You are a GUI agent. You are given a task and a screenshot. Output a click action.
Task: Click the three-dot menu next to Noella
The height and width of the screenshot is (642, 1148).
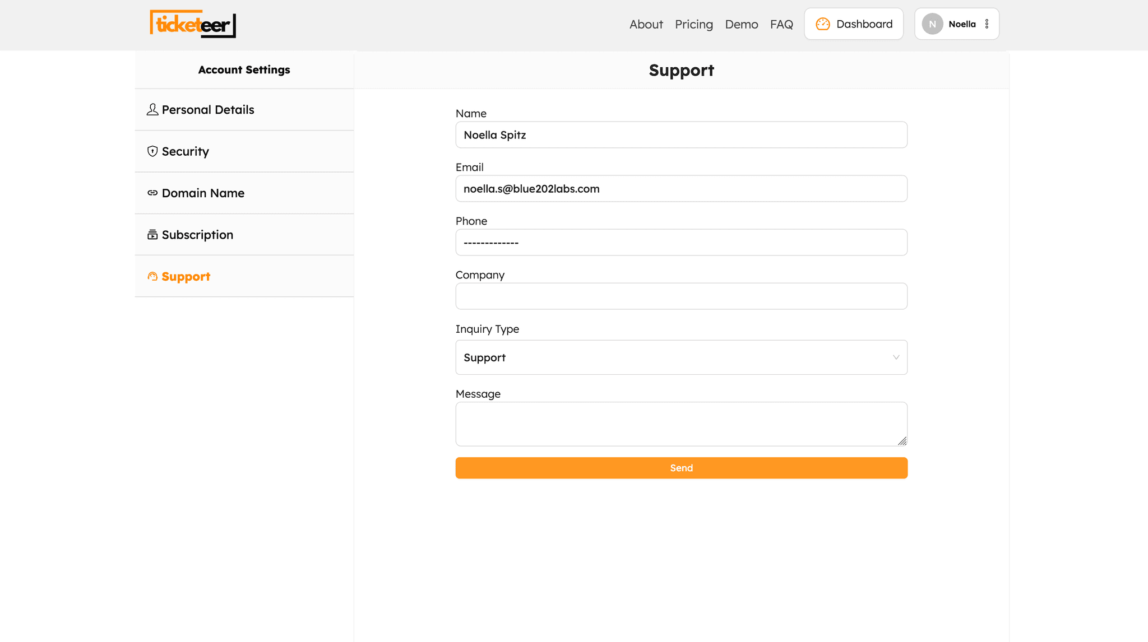987,24
